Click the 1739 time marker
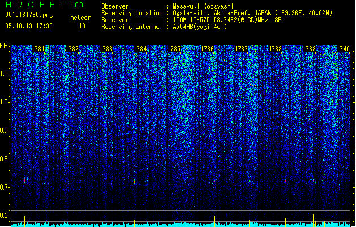Viewport: 356px width, 227px height. (x=309, y=49)
